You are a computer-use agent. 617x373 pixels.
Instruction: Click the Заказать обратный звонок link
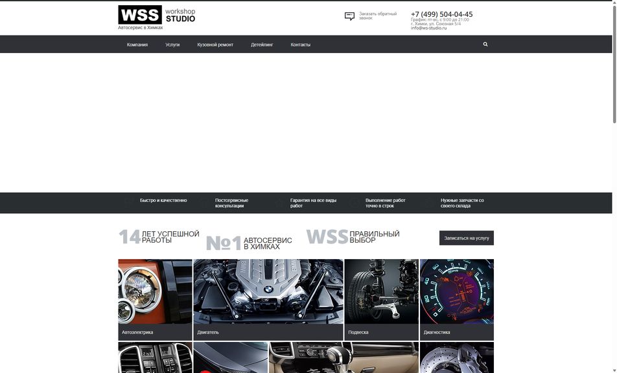378,16
